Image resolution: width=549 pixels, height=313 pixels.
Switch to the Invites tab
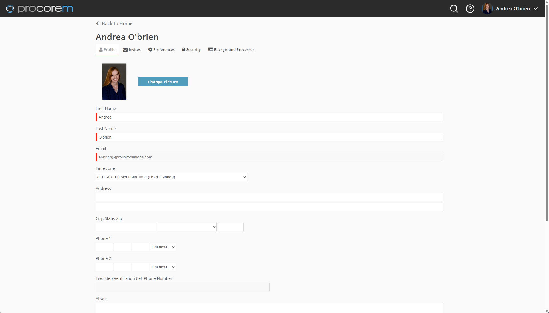132,49
